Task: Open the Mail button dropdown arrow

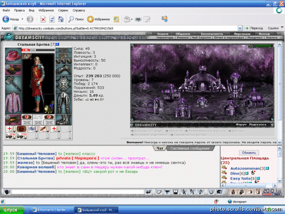Action: (132, 19)
